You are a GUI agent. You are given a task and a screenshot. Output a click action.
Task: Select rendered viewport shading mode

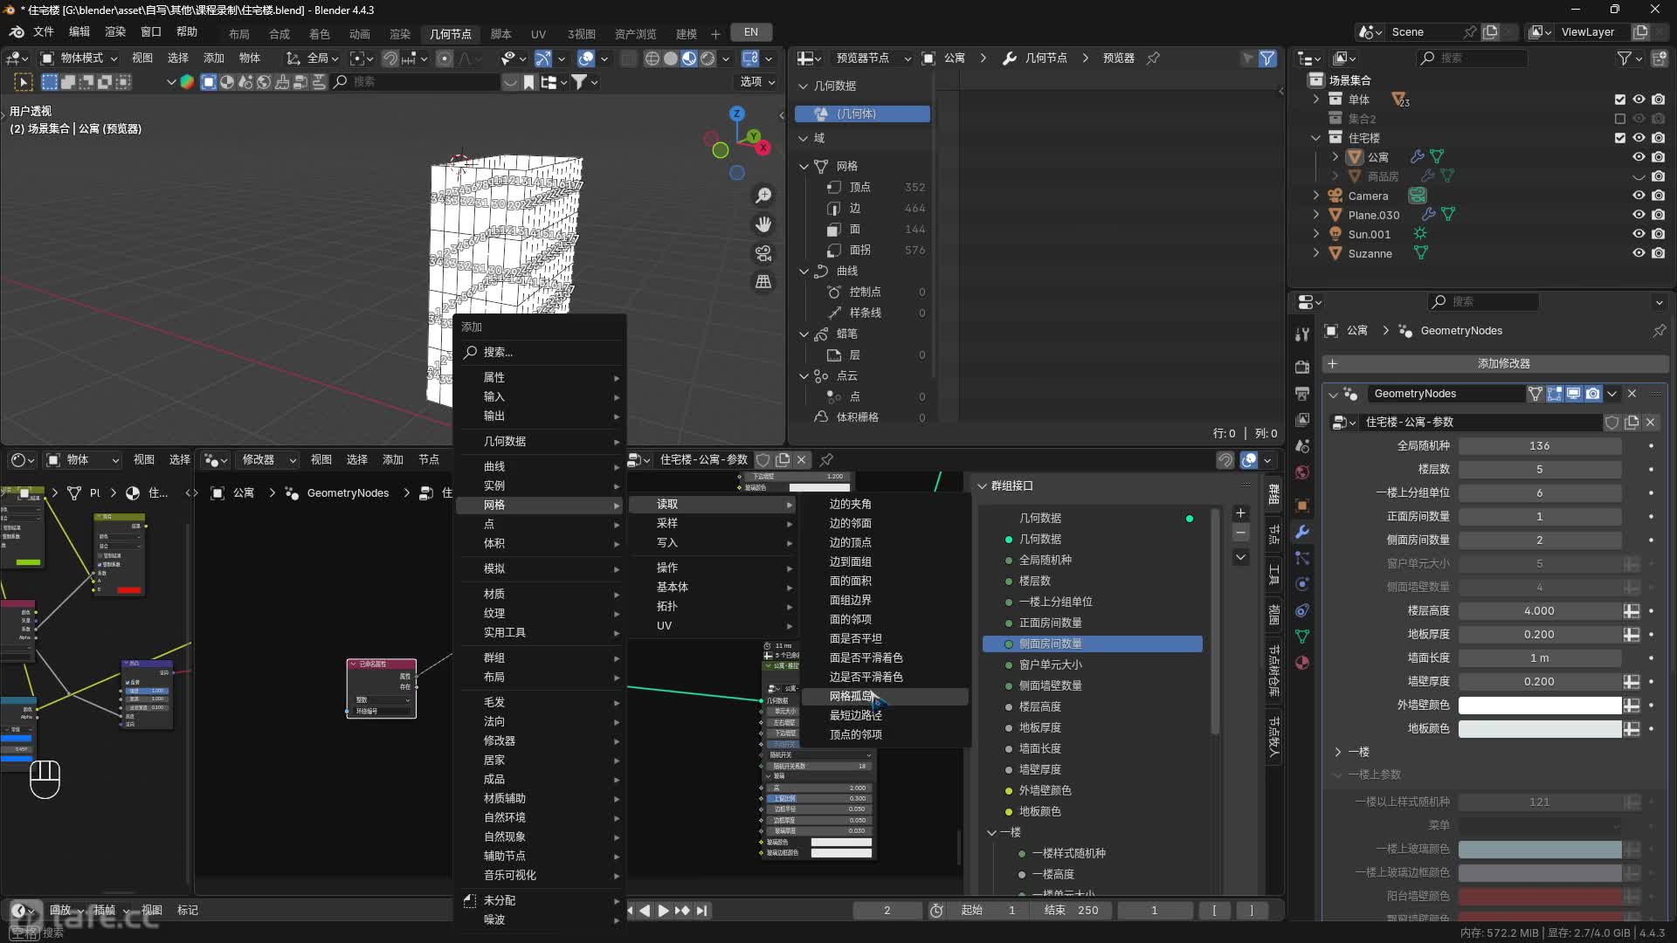[x=707, y=59]
